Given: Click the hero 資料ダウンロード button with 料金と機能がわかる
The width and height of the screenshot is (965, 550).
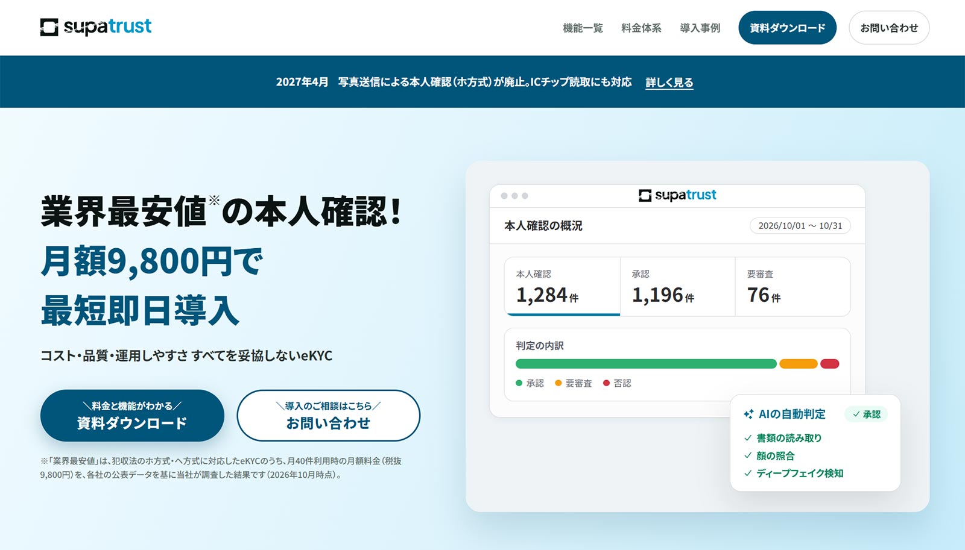Looking at the screenshot, I should tap(132, 416).
